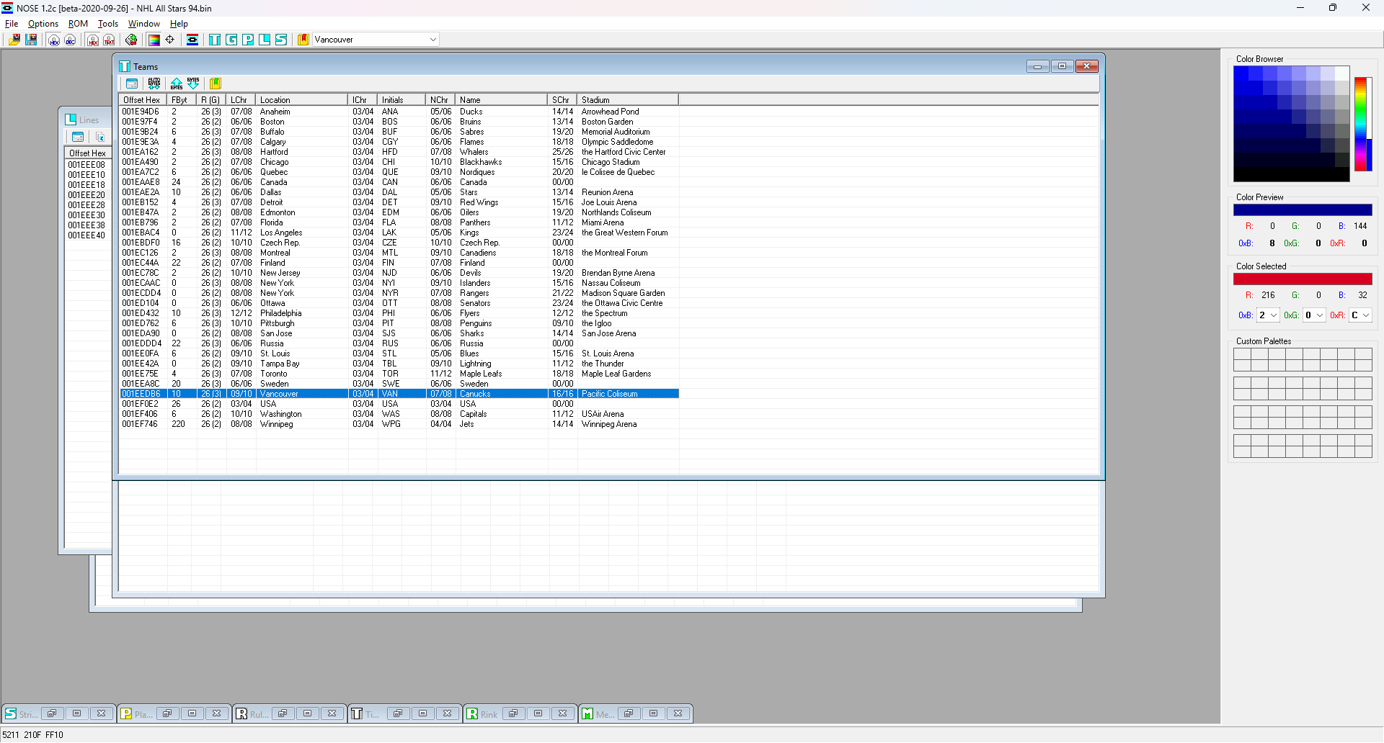Screen dimensions: 1384x743
Task: Open the Teams editor with the T icon
Action: coord(215,40)
